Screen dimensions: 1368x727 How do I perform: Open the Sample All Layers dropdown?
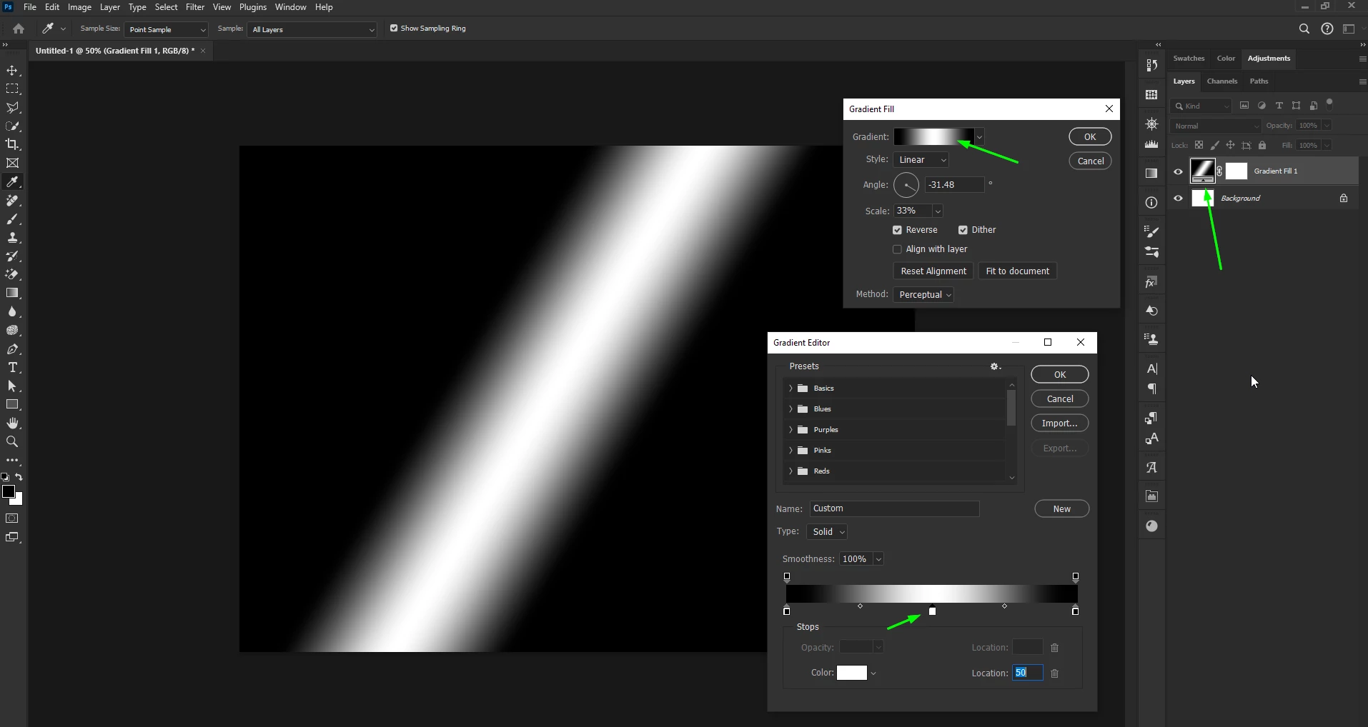312,29
